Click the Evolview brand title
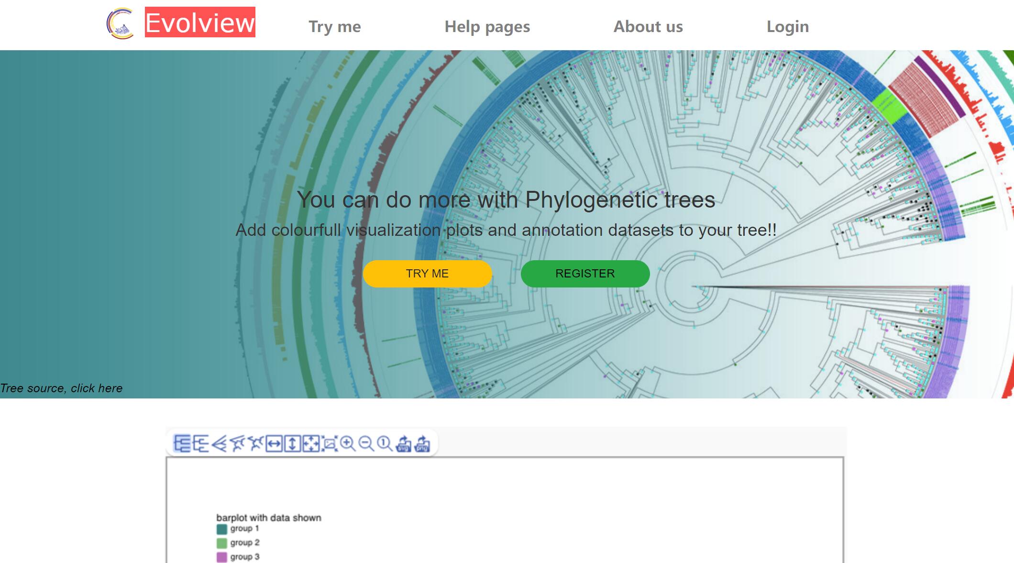This screenshot has width=1014, height=563. pyautogui.click(x=200, y=22)
